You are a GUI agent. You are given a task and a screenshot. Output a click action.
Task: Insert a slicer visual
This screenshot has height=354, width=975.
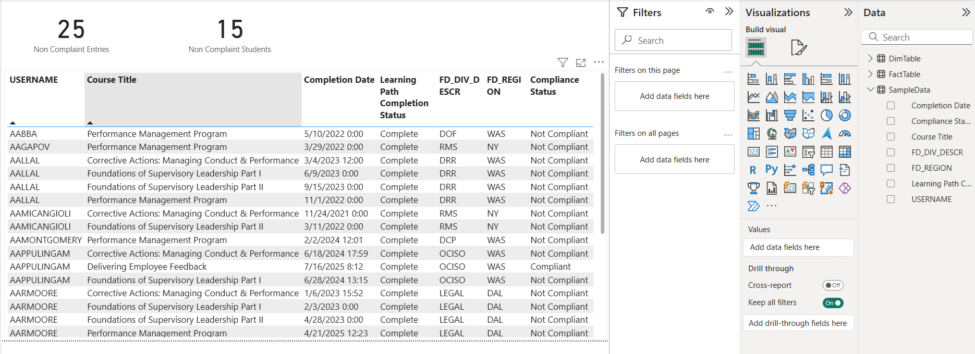tap(808, 152)
